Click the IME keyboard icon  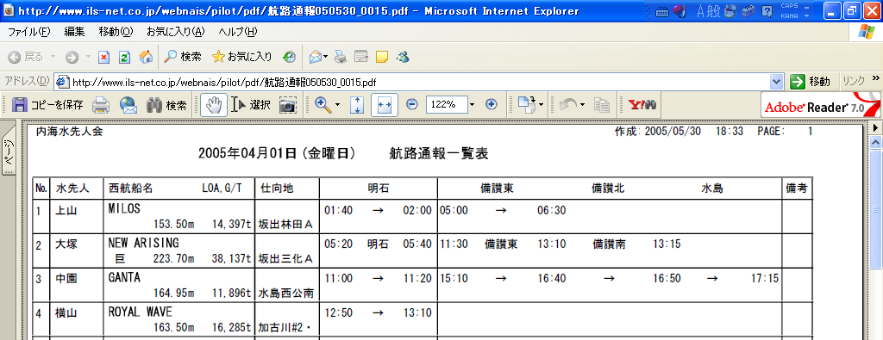(662, 10)
